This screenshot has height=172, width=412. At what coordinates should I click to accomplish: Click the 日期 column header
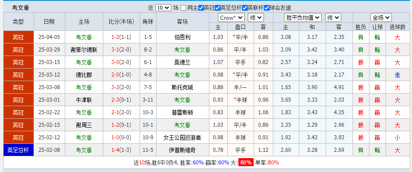pos(49,21)
